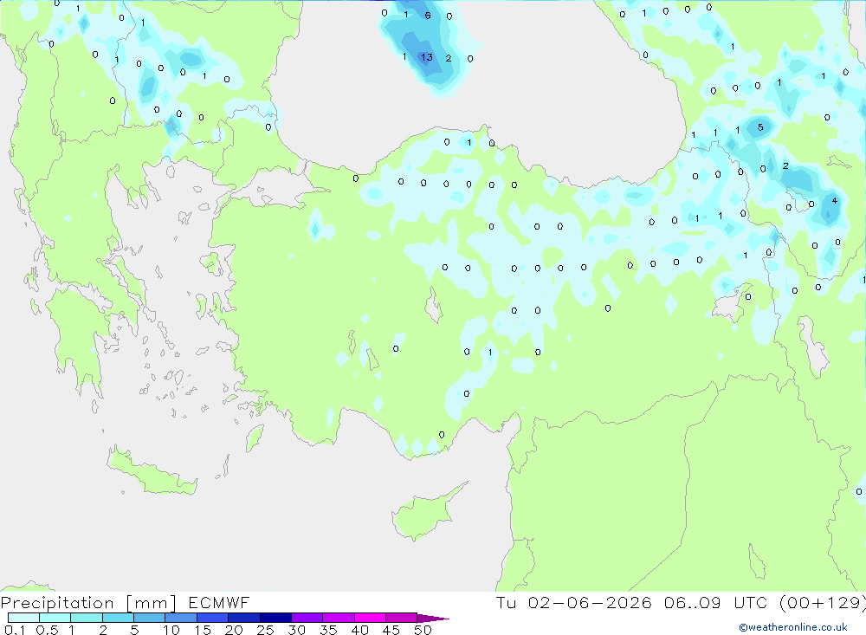
Task: Click the legend label '20'
Action: 234,630
